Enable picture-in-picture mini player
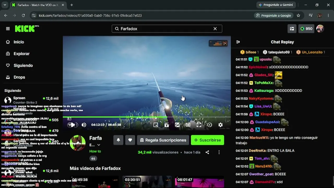 point(156,125)
